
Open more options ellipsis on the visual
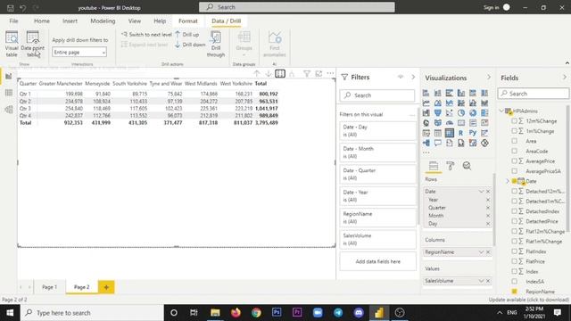click(330, 73)
